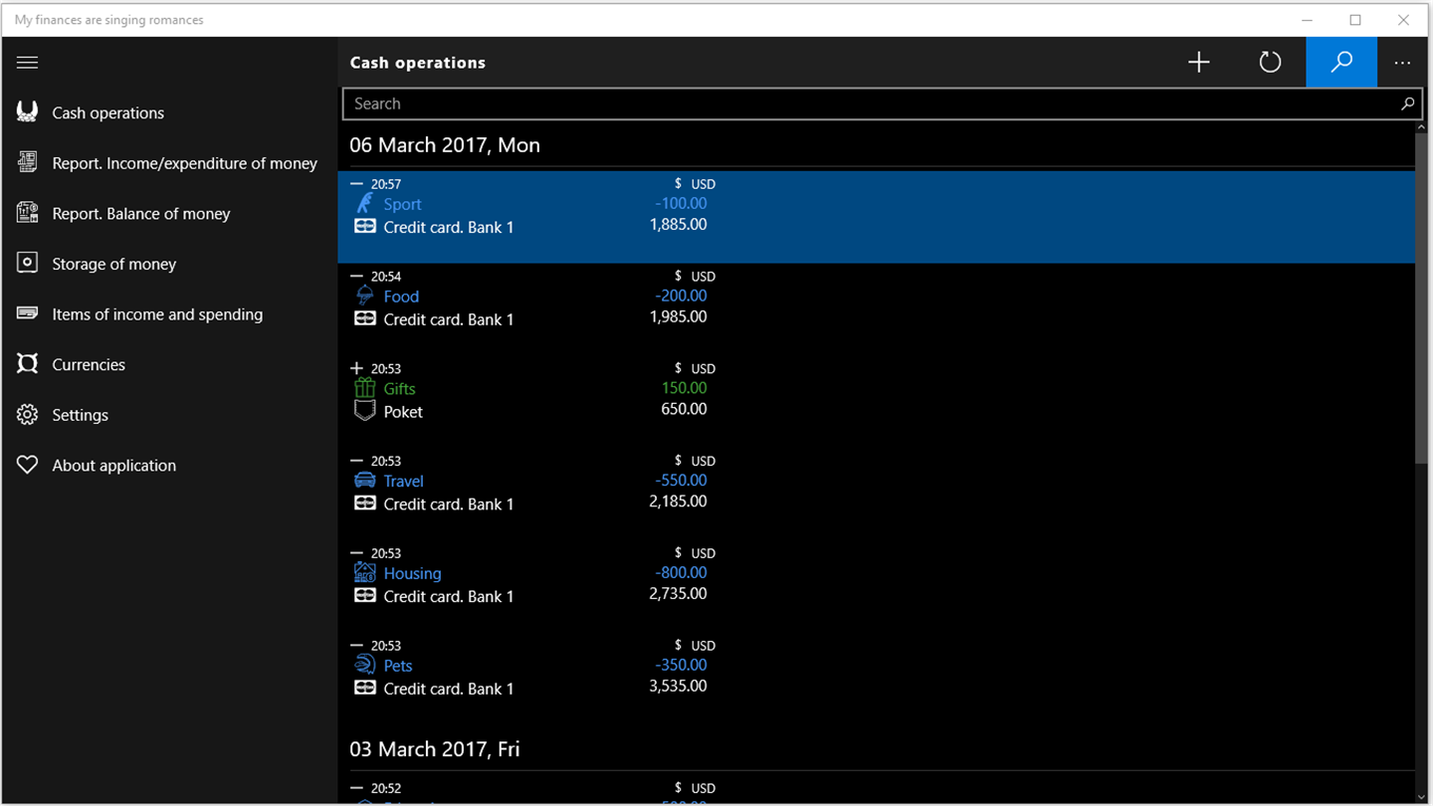Click the 1,985.00 balance value
The image size is (1433, 806).
coord(679,316)
